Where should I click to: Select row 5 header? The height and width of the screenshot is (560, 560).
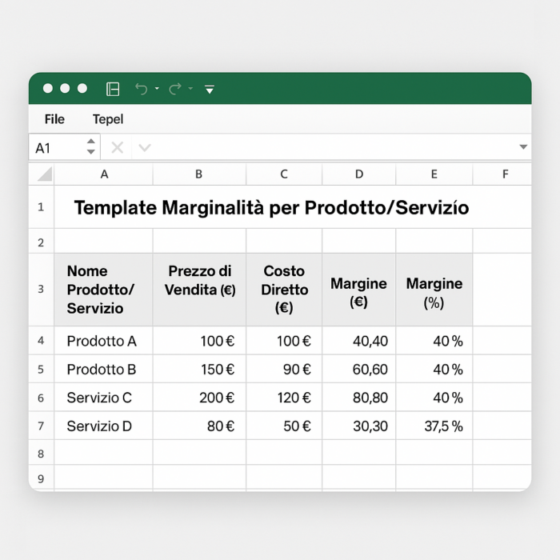click(41, 369)
